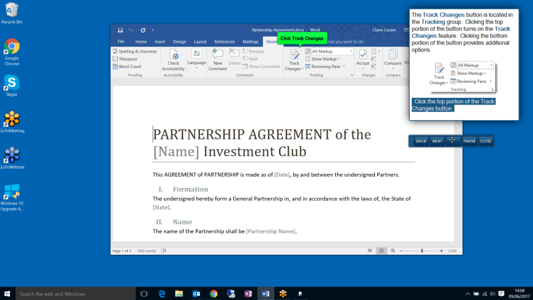The width and height of the screenshot is (533, 300).
Task: Click the Zoom In plus button
Action: tap(441, 251)
